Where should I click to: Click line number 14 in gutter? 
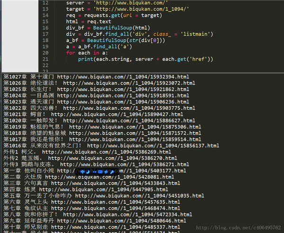(45, 16)
